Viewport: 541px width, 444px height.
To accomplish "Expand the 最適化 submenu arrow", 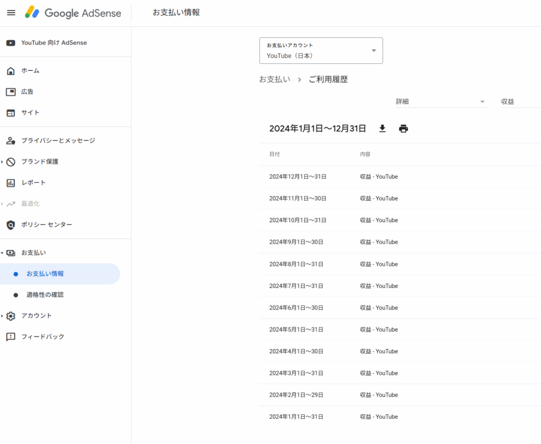I will 2,204.
